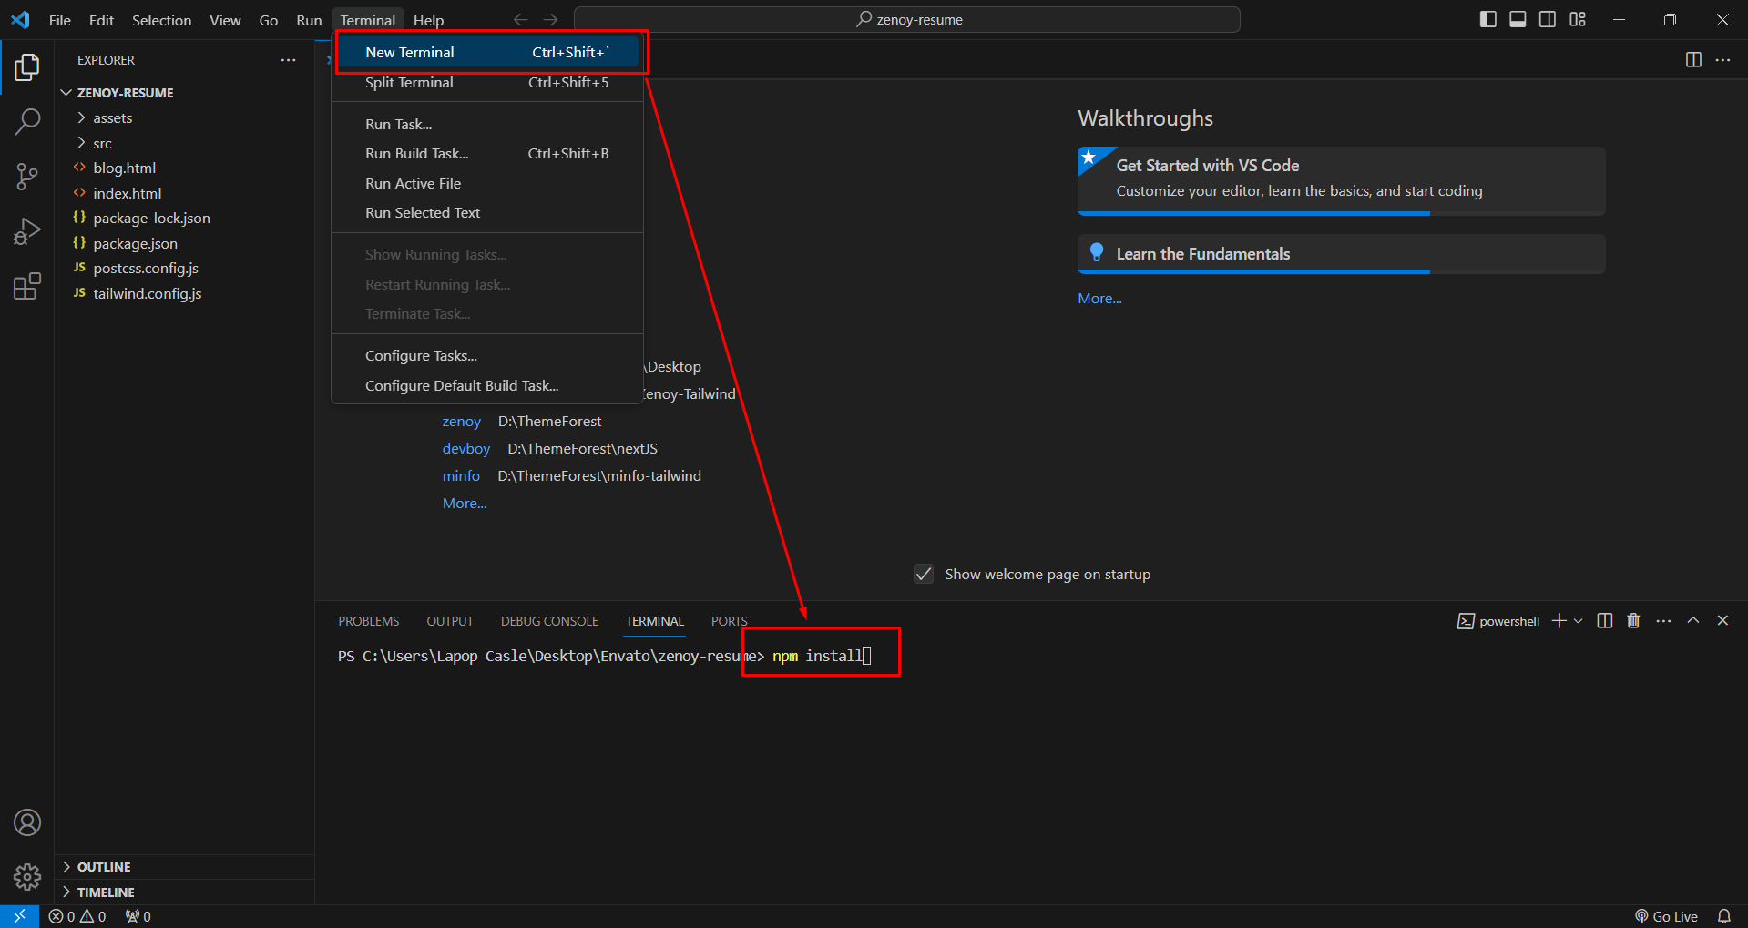Open the Help menu
Screen dimensions: 1748x928
point(428,20)
